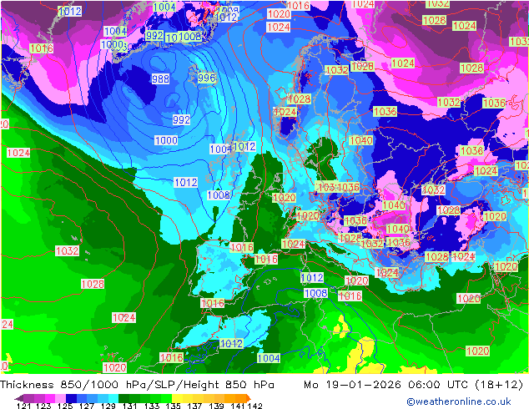This screenshot has height=409, width=529.
Task: Click the blue 1012 label beside 1004 near Scotland
Action: tap(244, 146)
